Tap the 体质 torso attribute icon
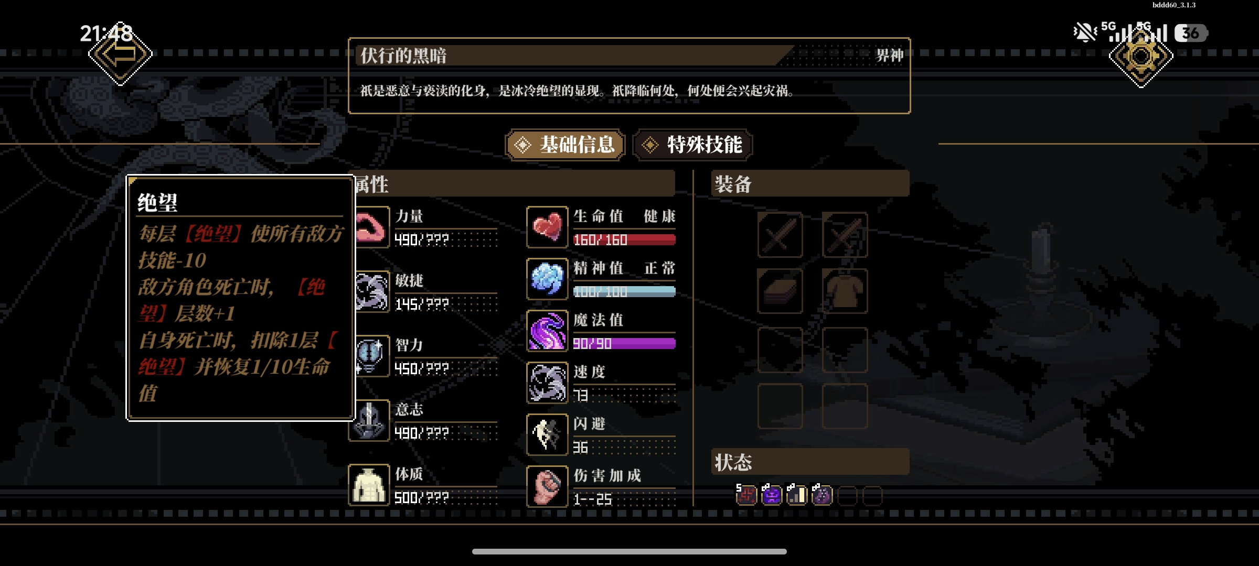 click(369, 485)
